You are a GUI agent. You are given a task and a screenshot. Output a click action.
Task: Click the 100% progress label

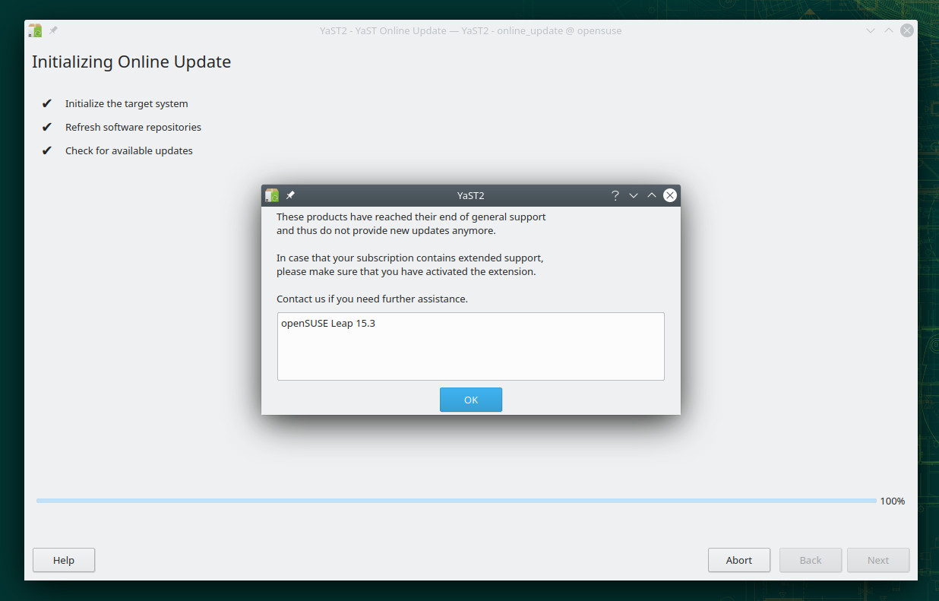tap(893, 501)
